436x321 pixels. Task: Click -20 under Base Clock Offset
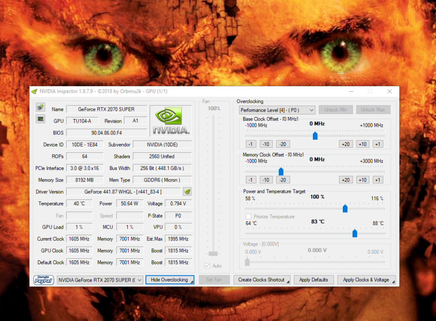tap(283, 144)
